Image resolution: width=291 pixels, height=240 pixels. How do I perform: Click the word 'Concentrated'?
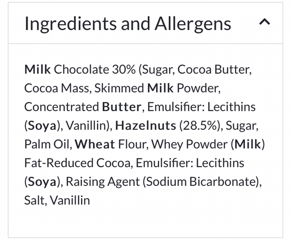61,107
